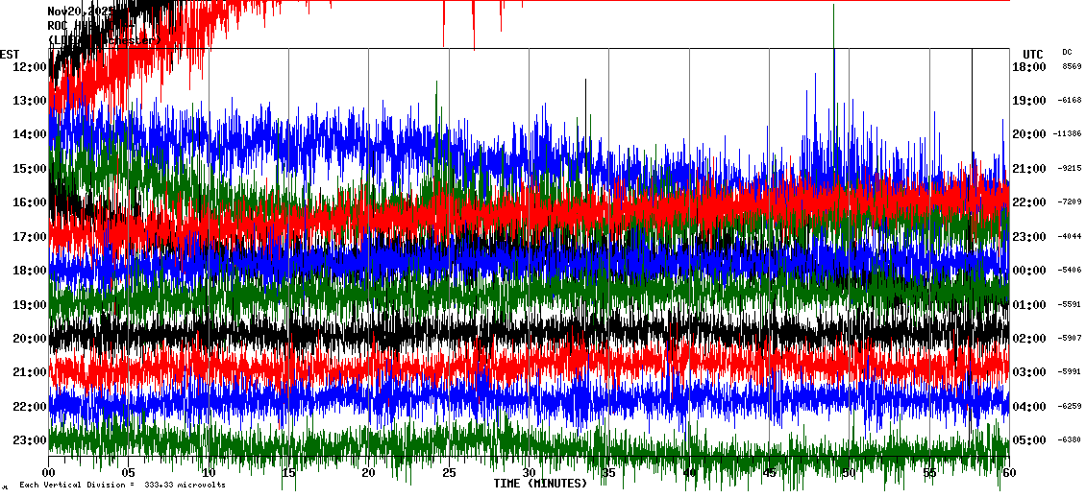Select the DC column header
1086x498 pixels.
1067,52
